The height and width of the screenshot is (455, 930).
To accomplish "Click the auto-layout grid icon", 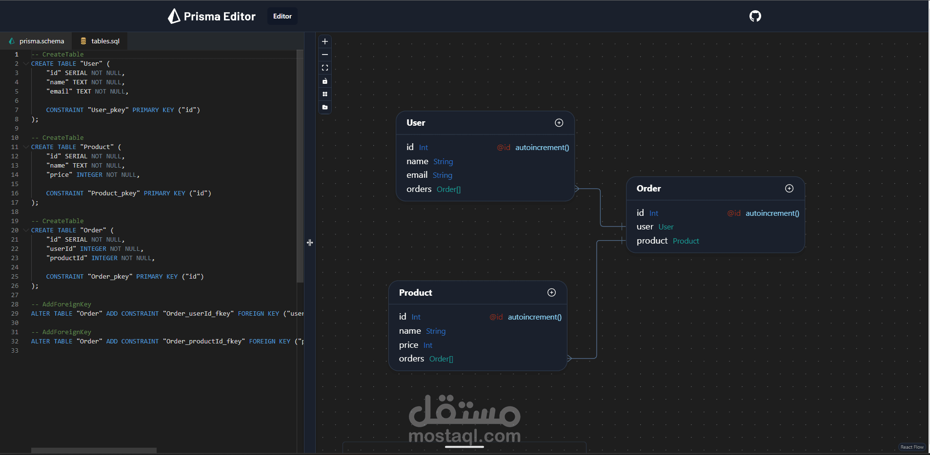I will pos(325,94).
